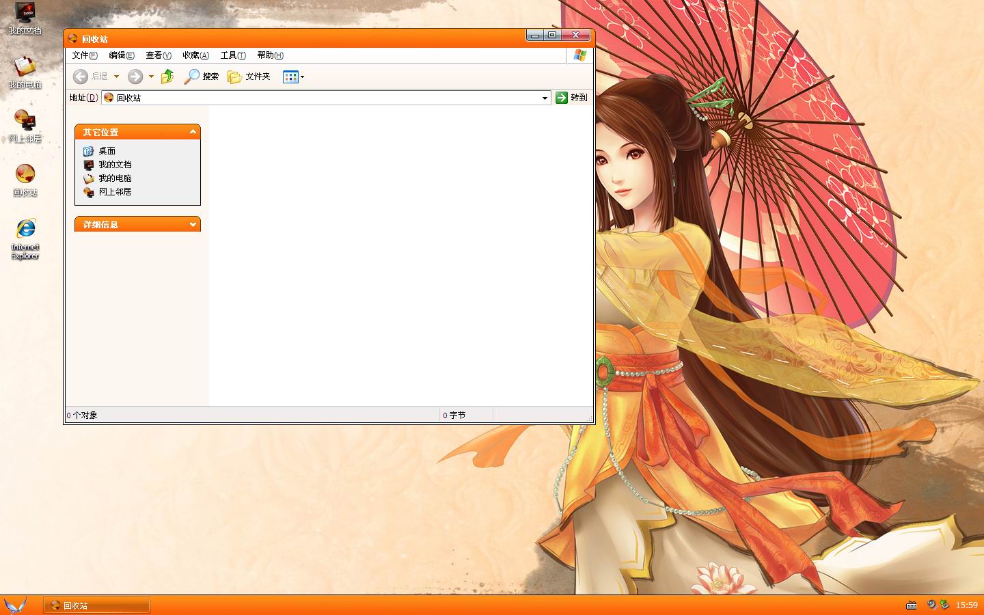Close the 回收站 window
This screenshot has height=615, width=984.
click(x=576, y=35)
